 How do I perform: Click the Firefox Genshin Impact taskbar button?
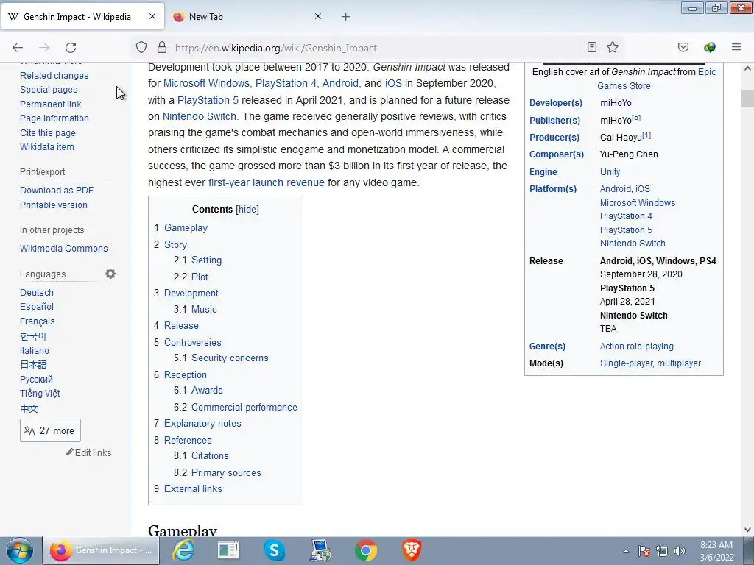click(100, 550)
